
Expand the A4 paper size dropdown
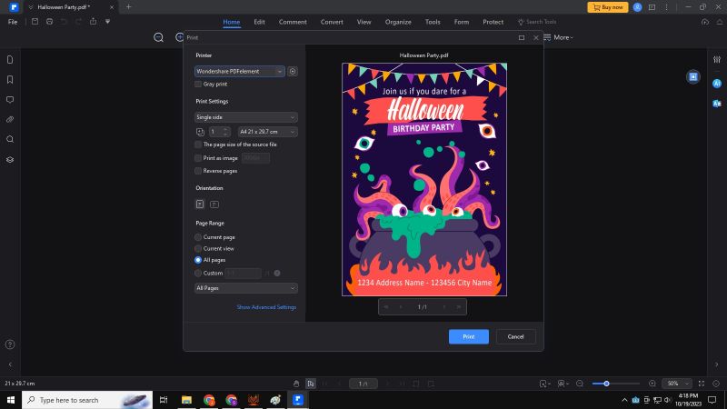pyautogui.click(x=267, y=132)
